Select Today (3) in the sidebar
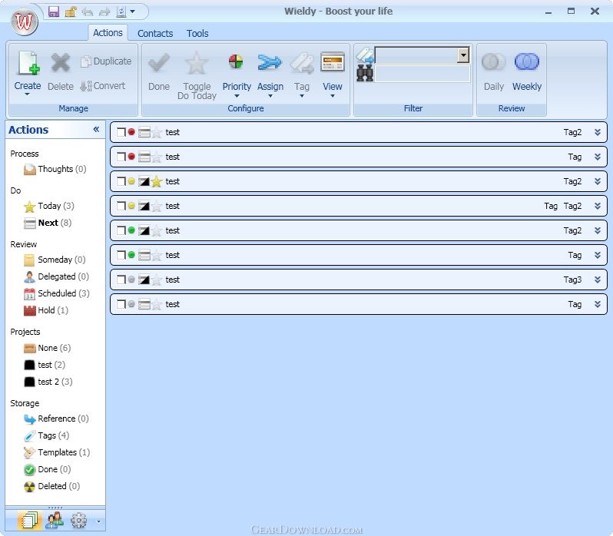The image size is (613, 536). click(x=49, y=206)
